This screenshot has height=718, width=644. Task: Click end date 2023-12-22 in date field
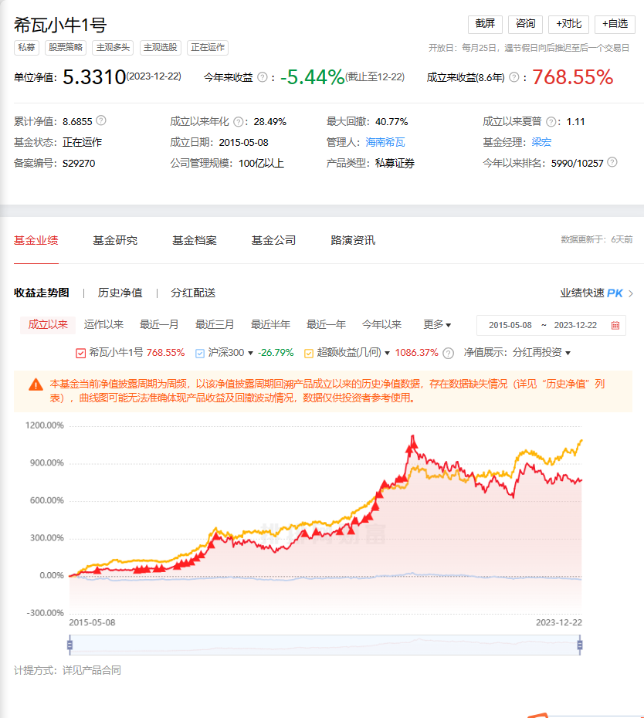[575, 325]
